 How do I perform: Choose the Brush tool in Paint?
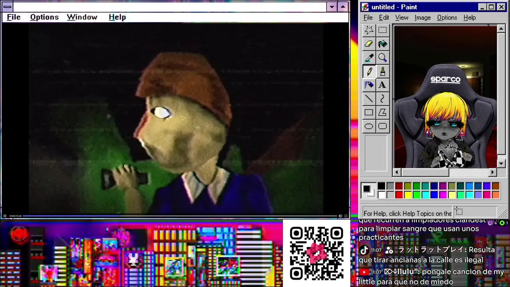tap(382, 71)
